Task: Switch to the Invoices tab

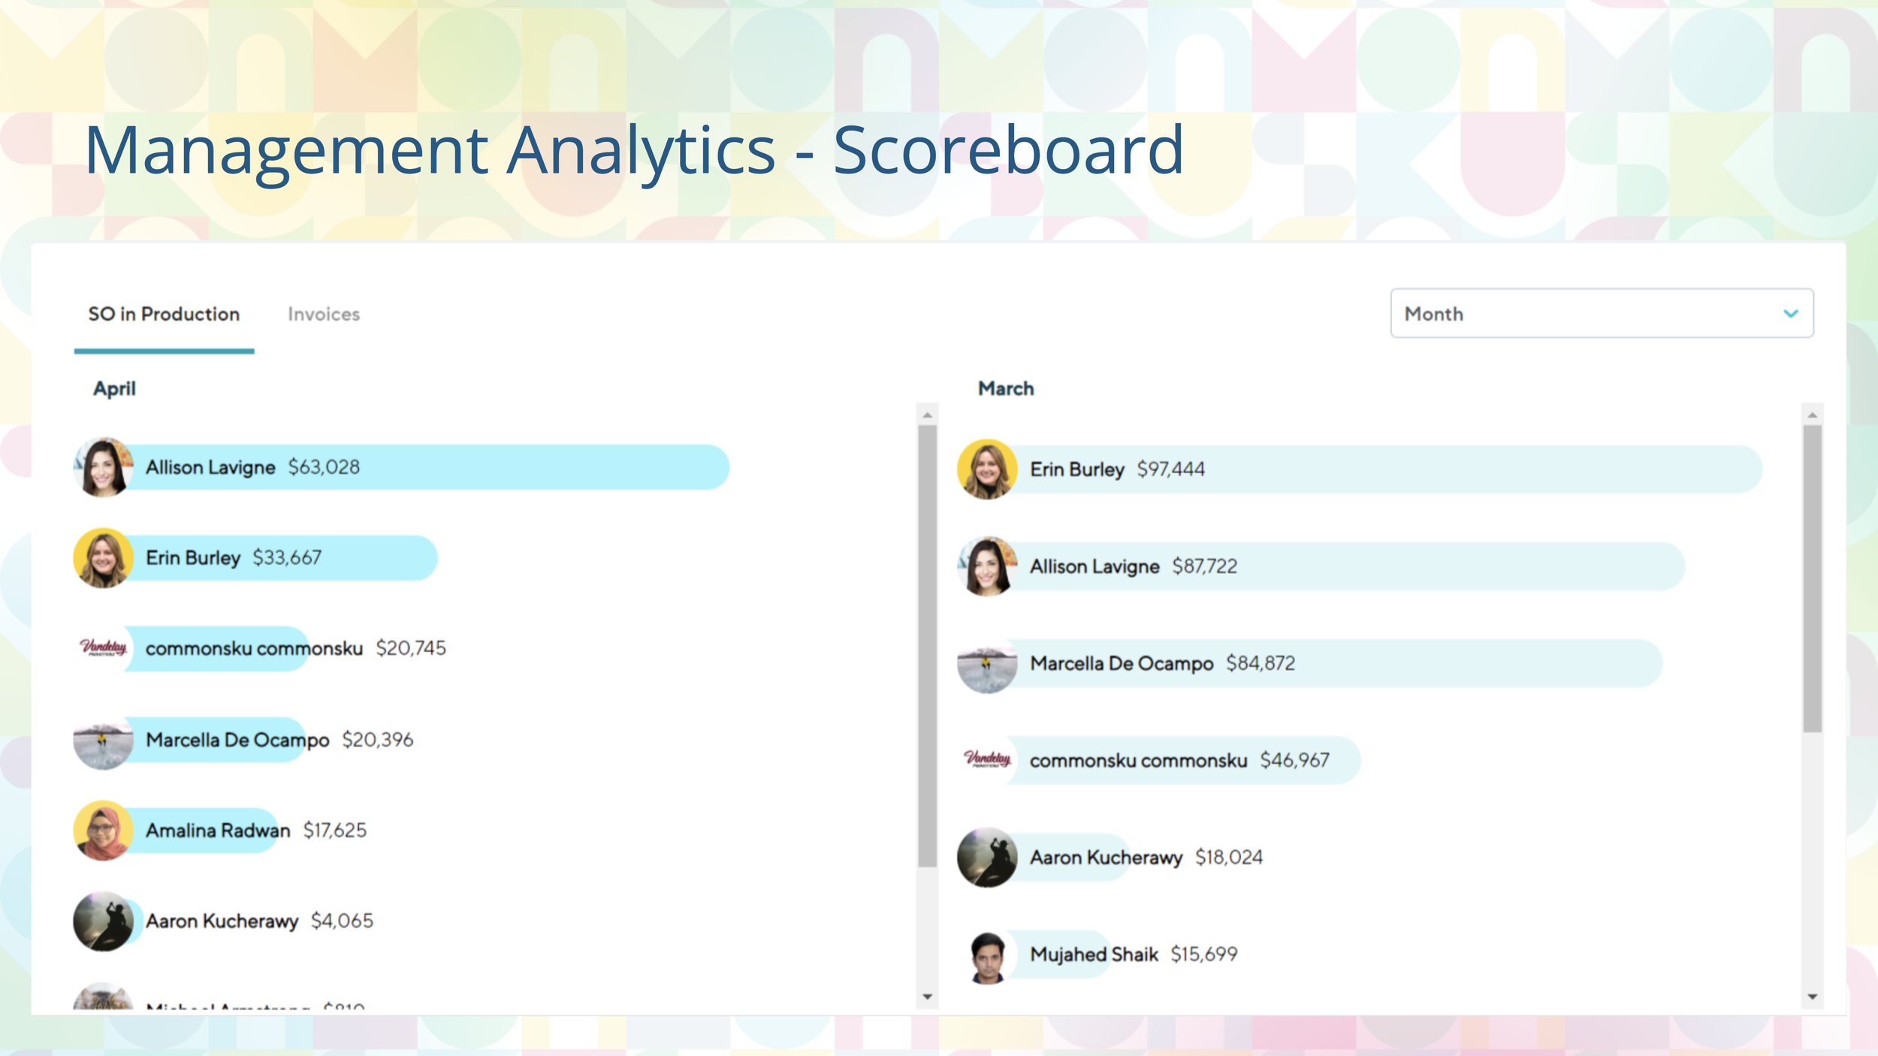Action: coord(325,314)
